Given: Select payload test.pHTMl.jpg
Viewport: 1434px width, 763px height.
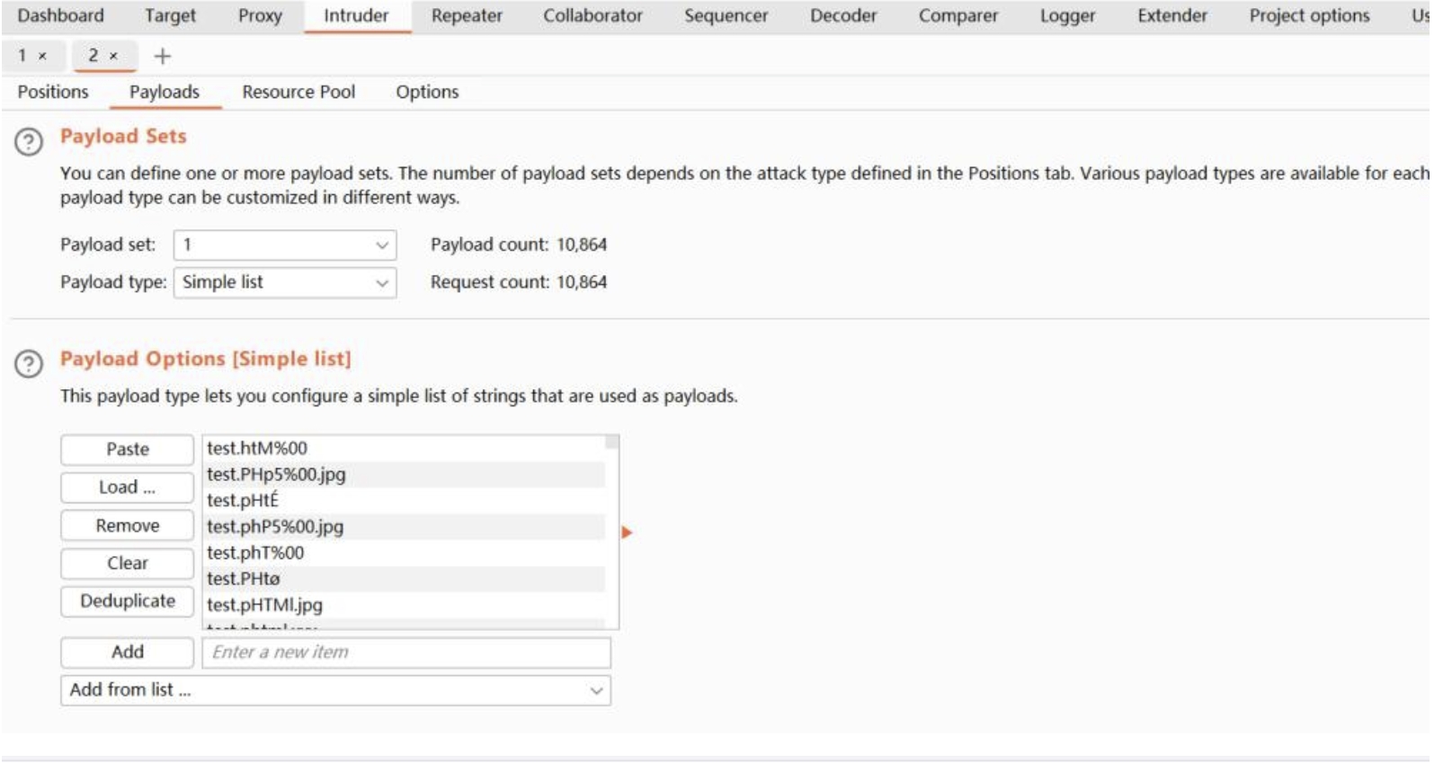Looking at the screenshot, I should (x=405, y=605).
